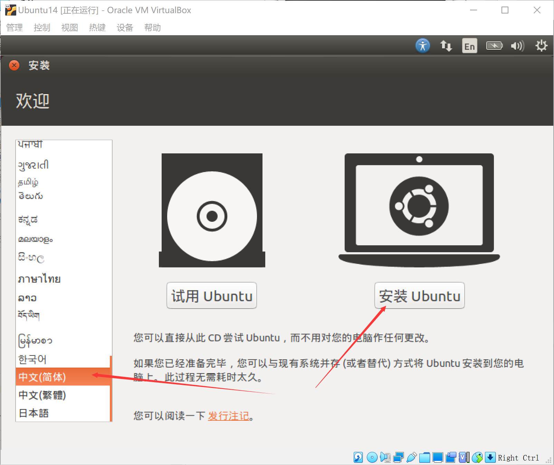
Task: Maximize the VirtualBox window
Action: pyautogui.click(x=505, y=10)
